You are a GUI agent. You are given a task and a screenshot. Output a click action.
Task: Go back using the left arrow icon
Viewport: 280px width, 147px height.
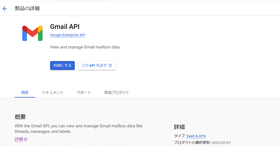[x=5, y=8]
